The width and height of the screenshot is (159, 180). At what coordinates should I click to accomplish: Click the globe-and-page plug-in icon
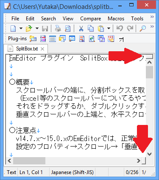click(x=92, y=39)
